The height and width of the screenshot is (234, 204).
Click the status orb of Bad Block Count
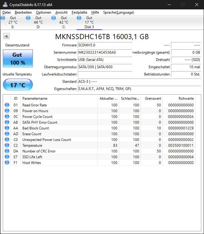7,128
